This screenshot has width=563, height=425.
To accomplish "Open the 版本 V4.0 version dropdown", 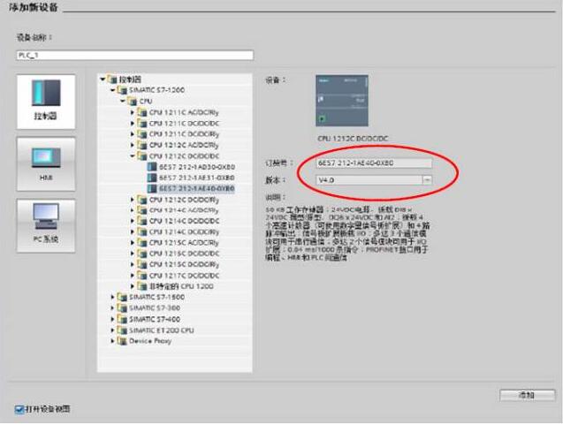I will 427,179.
